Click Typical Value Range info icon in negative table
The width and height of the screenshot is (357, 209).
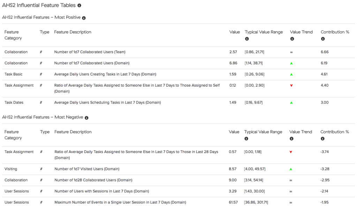(x=246, y=138)
